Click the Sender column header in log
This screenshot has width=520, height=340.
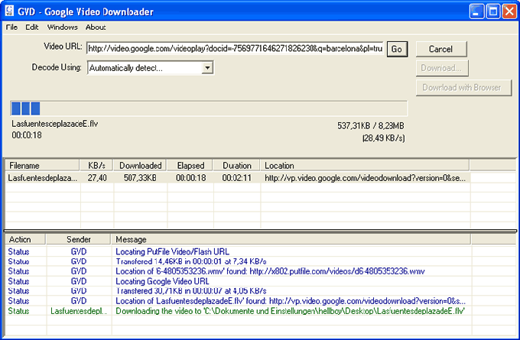78,239
